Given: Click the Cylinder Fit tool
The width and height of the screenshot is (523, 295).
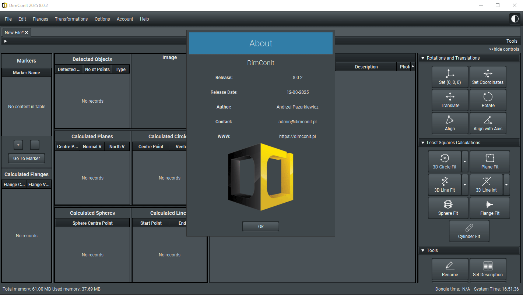Looking at the screenshot, I should pos(469,231).
